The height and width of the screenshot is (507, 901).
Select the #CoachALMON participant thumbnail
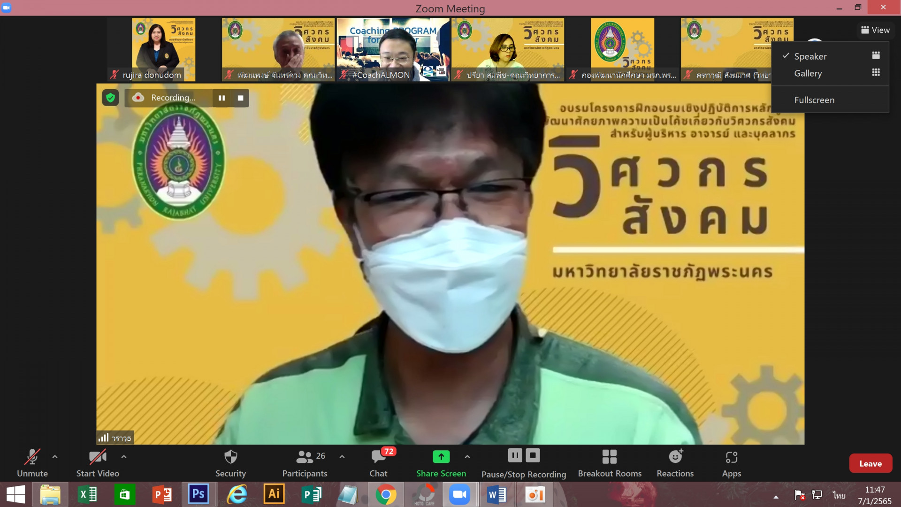click(393, 49)
